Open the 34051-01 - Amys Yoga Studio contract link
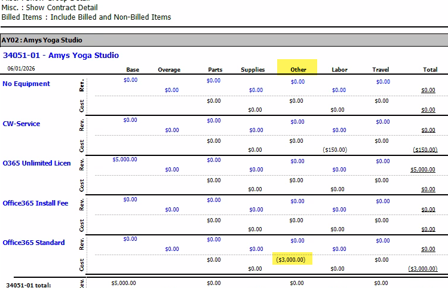The image size is (448, 288). tap(61, 56)
